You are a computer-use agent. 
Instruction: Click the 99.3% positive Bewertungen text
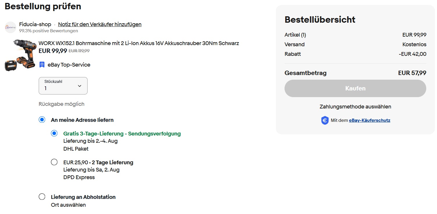[x=49, y=31]
